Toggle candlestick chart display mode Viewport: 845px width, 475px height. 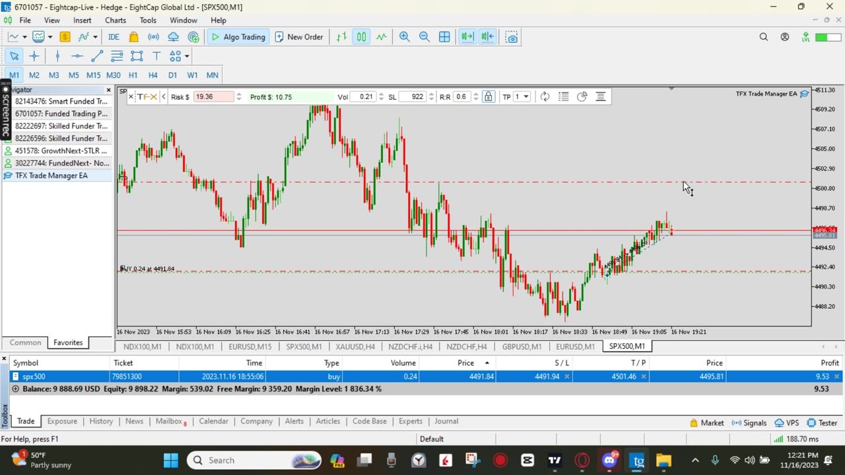click(x=361, y=37)
